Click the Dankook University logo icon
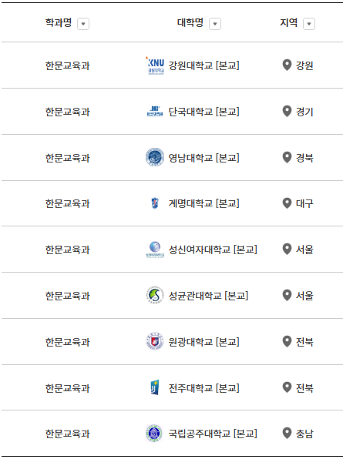Viewport: 343px width, 459px height. pyautogui.click(x=155, y=112)
